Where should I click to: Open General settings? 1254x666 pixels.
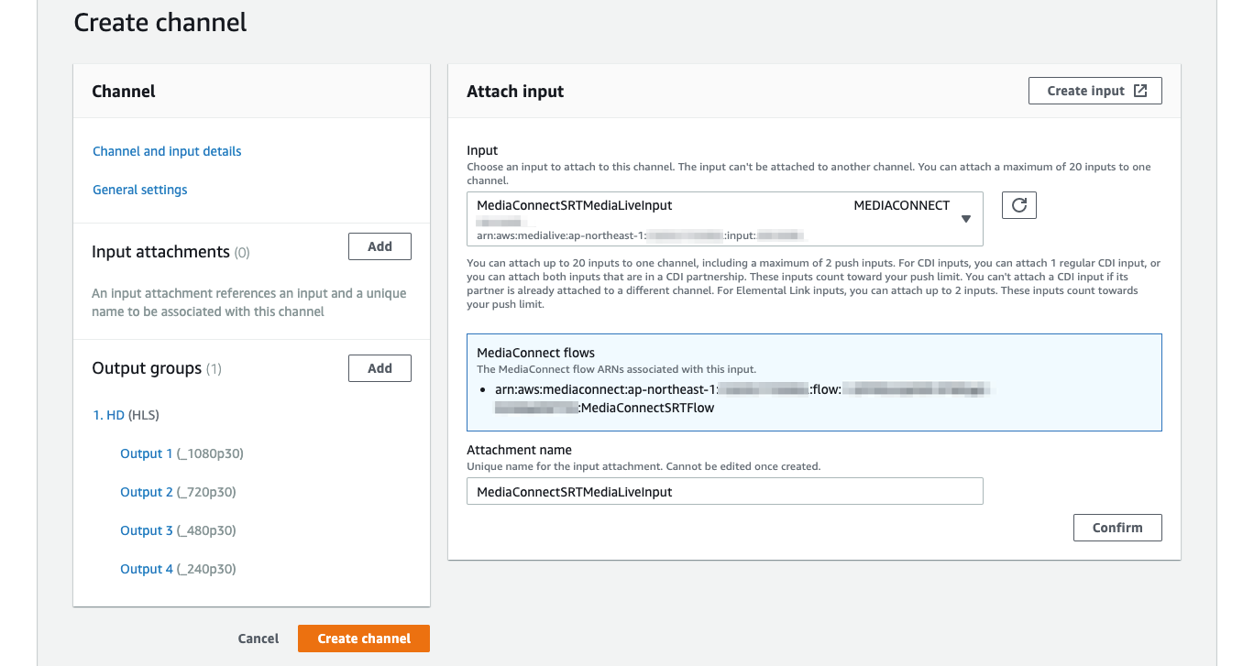(x=139, y=190)
